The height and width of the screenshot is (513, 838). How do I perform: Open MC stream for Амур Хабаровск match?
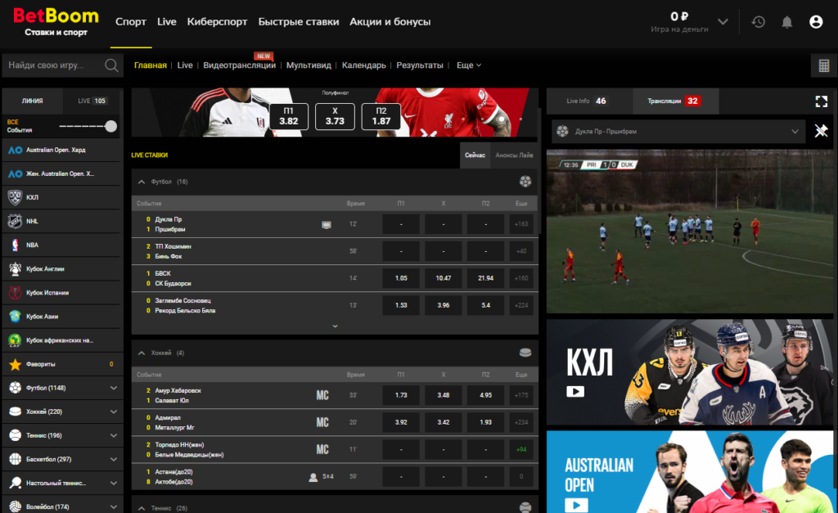(x=322, y=395)
